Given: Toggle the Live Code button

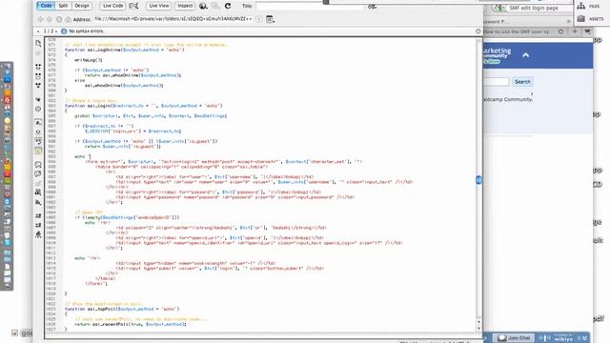Looking at the screenshot, I should pos(112,6).
